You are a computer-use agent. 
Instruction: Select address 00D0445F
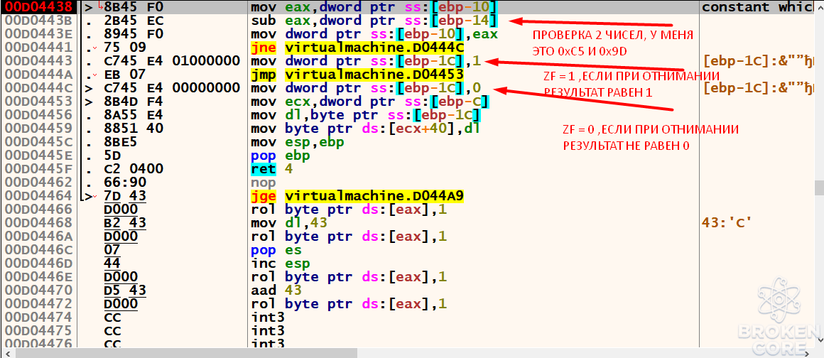point(37,169)
